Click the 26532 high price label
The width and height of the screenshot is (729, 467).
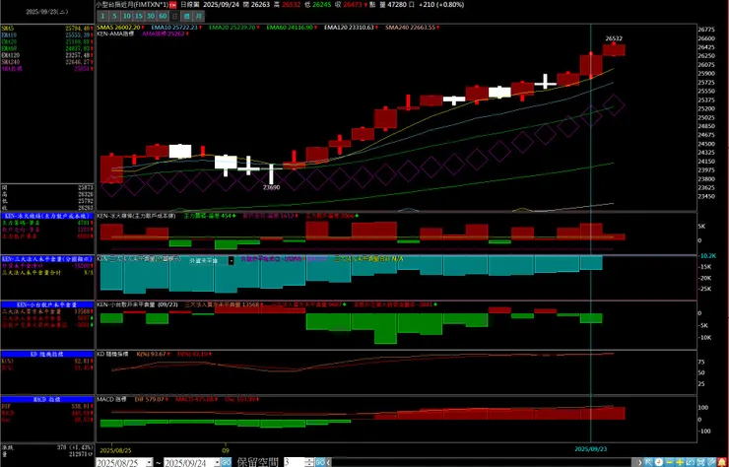(614, 38)
